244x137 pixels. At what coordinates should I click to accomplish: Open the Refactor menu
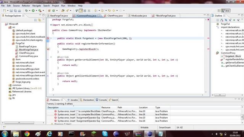tap(26, 6)
